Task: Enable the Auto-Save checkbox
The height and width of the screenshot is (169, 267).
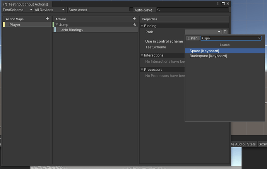Action: point(131,10)
